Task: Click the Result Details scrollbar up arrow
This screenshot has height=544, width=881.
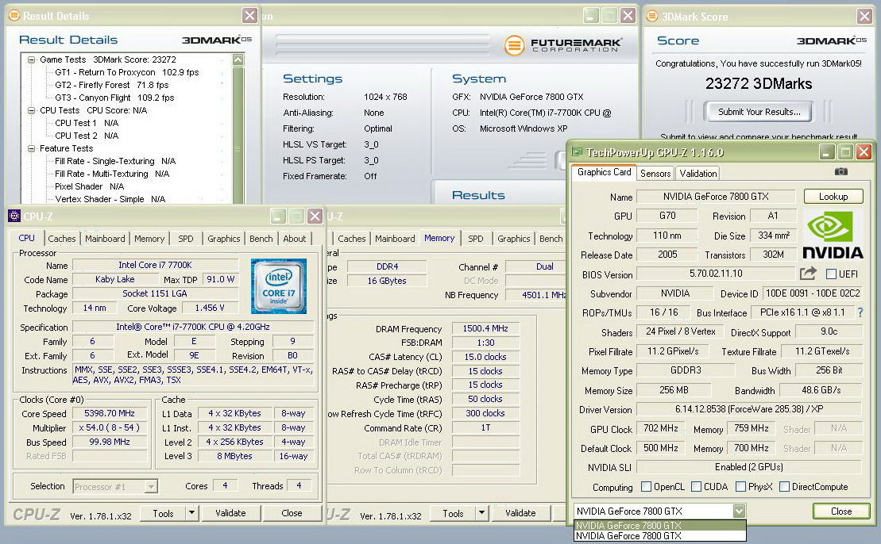Action: click(x=238, y=59)
